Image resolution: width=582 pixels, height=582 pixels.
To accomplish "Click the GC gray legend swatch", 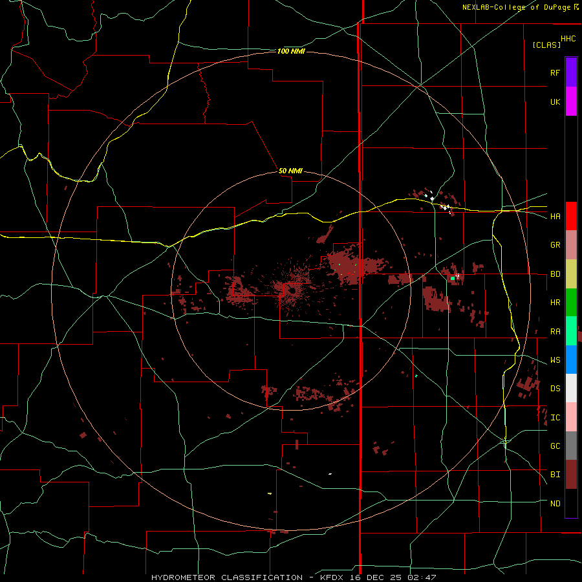I will tap(571, 446).
